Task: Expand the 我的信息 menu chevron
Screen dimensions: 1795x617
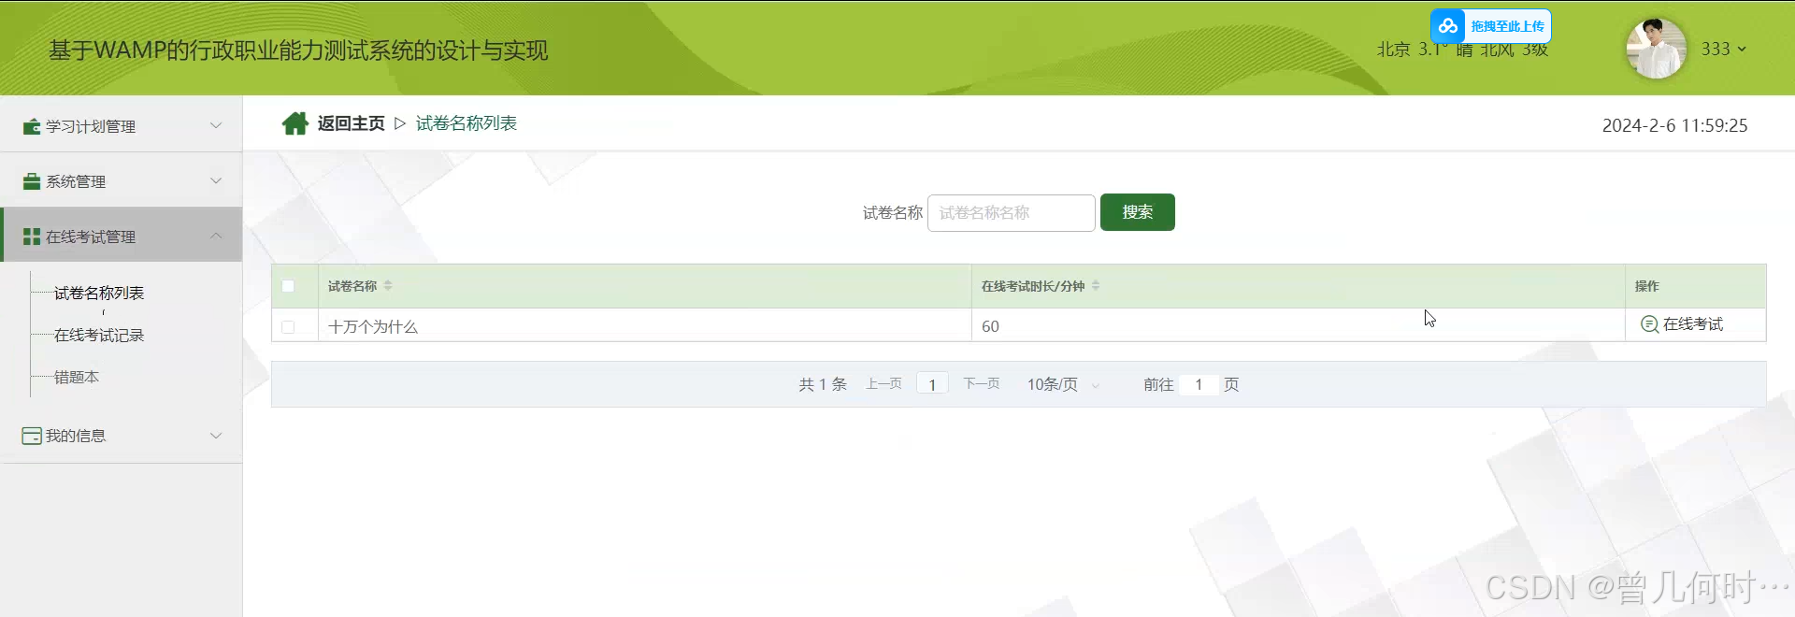Action: click(216, 436)
